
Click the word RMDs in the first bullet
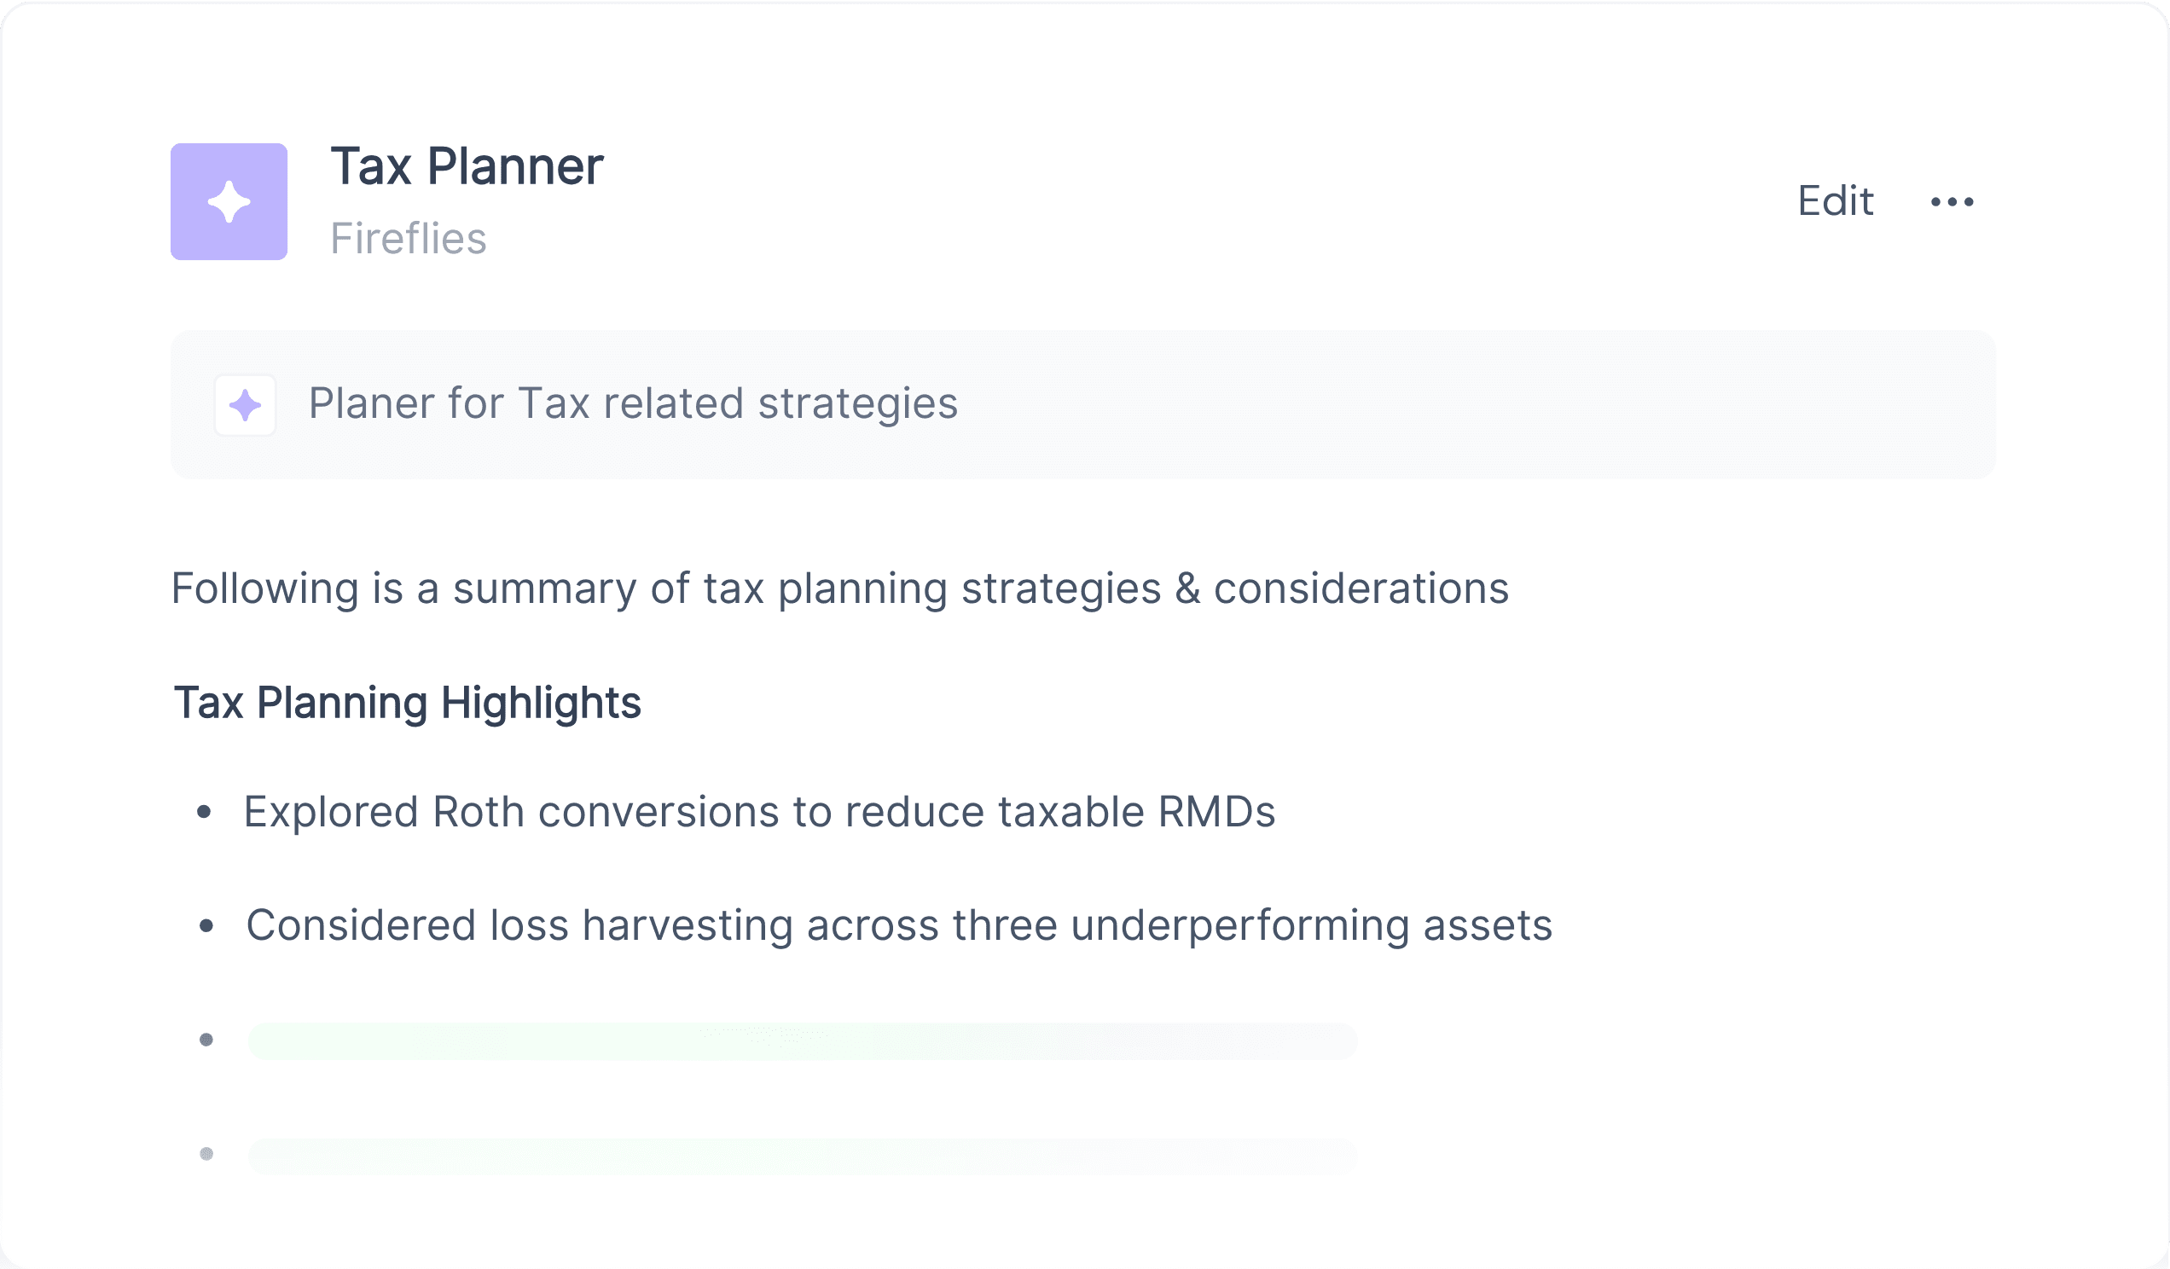pos(1216,812)
